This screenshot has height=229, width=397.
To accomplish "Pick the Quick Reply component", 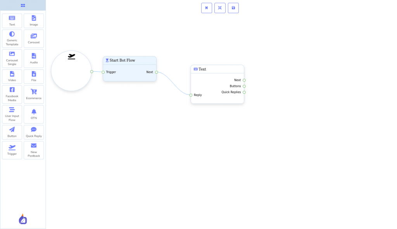I will (x=34, y=132).
